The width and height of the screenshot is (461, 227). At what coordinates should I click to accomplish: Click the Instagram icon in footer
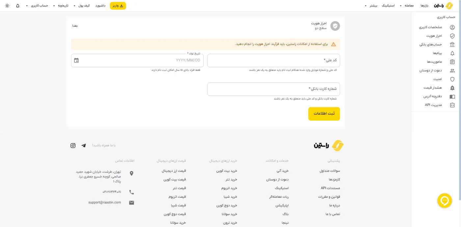coord(73,145)
